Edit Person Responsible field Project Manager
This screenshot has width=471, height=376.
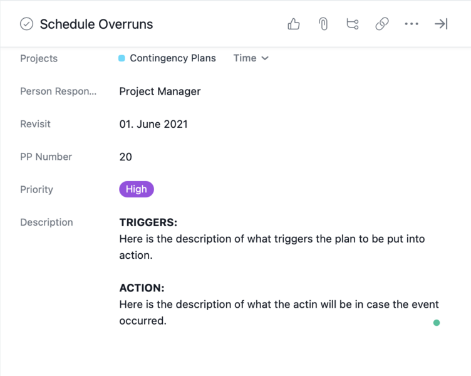click(160, 91)
